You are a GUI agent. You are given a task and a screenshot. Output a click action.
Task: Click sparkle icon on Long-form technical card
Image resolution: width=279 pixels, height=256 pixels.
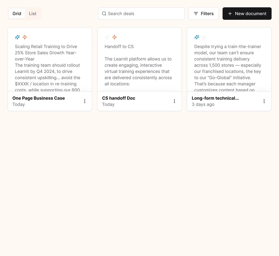[197, 37]
